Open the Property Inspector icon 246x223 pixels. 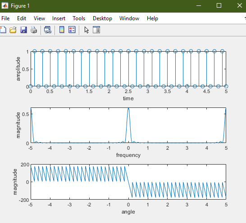(96, 30)
